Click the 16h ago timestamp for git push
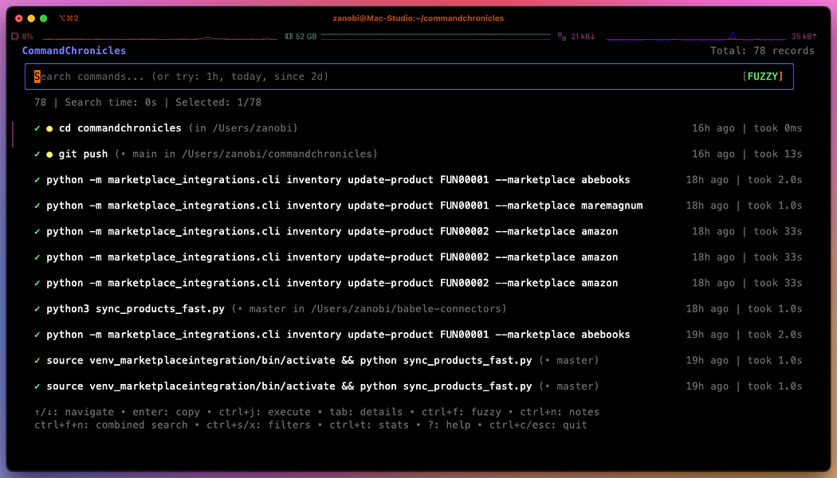This screenshot has height=478, width=837. (x=713, y=155)
